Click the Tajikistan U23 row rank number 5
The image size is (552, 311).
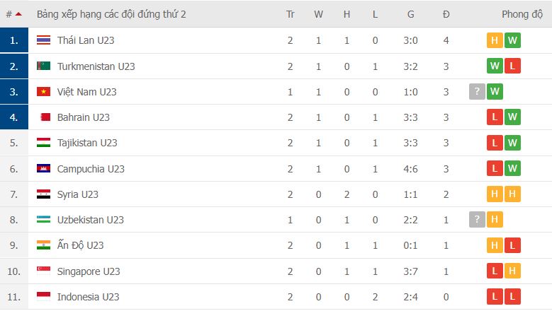click(14, 143)
